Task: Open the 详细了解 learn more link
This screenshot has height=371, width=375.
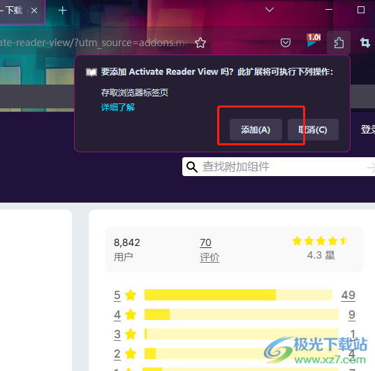Action: pyautogui.click(x=118, y=107)
